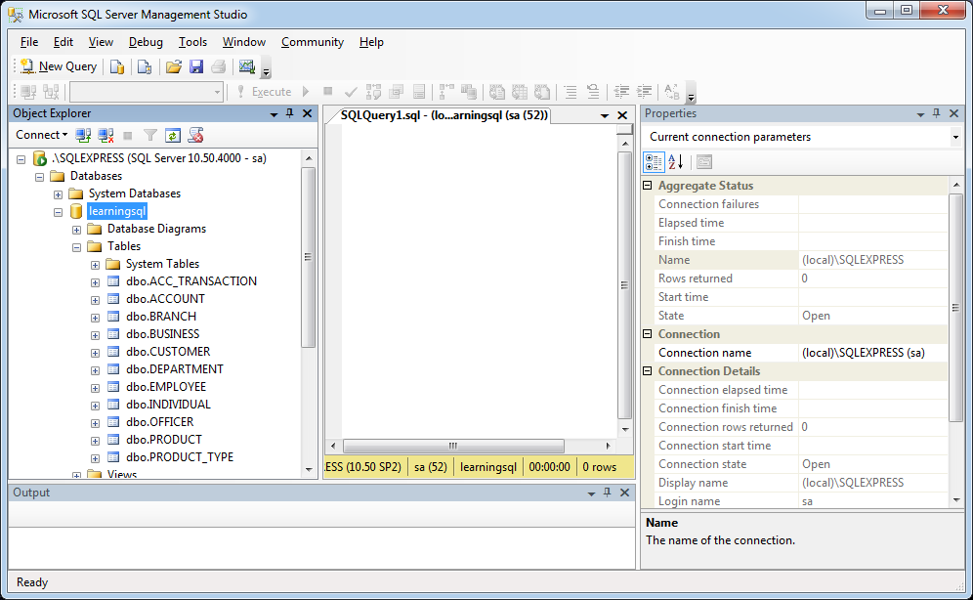Click the Connect Object Explorer icon
This screenshot has height=600, width=973.
(x=83, y=135)
